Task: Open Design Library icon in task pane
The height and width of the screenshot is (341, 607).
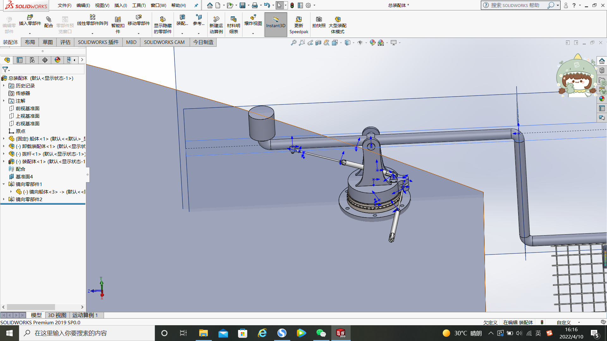Action: pyautogui.click(x=602, y=70)
